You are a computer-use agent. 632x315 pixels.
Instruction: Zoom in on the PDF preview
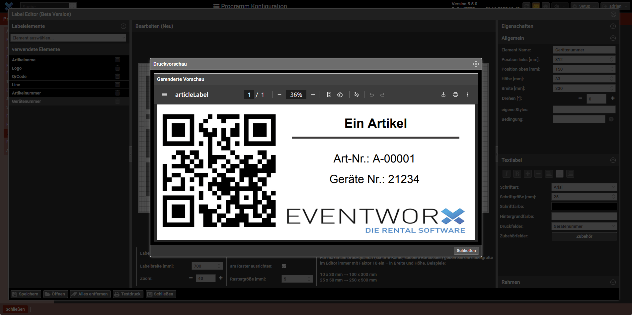point(313,94)
